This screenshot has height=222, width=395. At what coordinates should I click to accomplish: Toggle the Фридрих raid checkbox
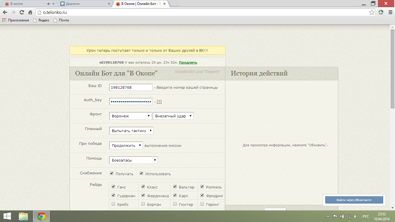click(x=202, y=195)
